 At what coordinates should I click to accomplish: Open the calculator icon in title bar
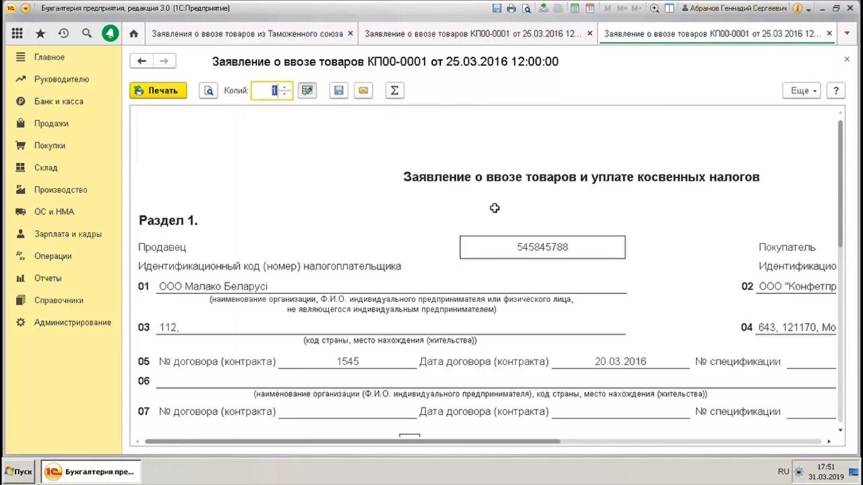574,8
